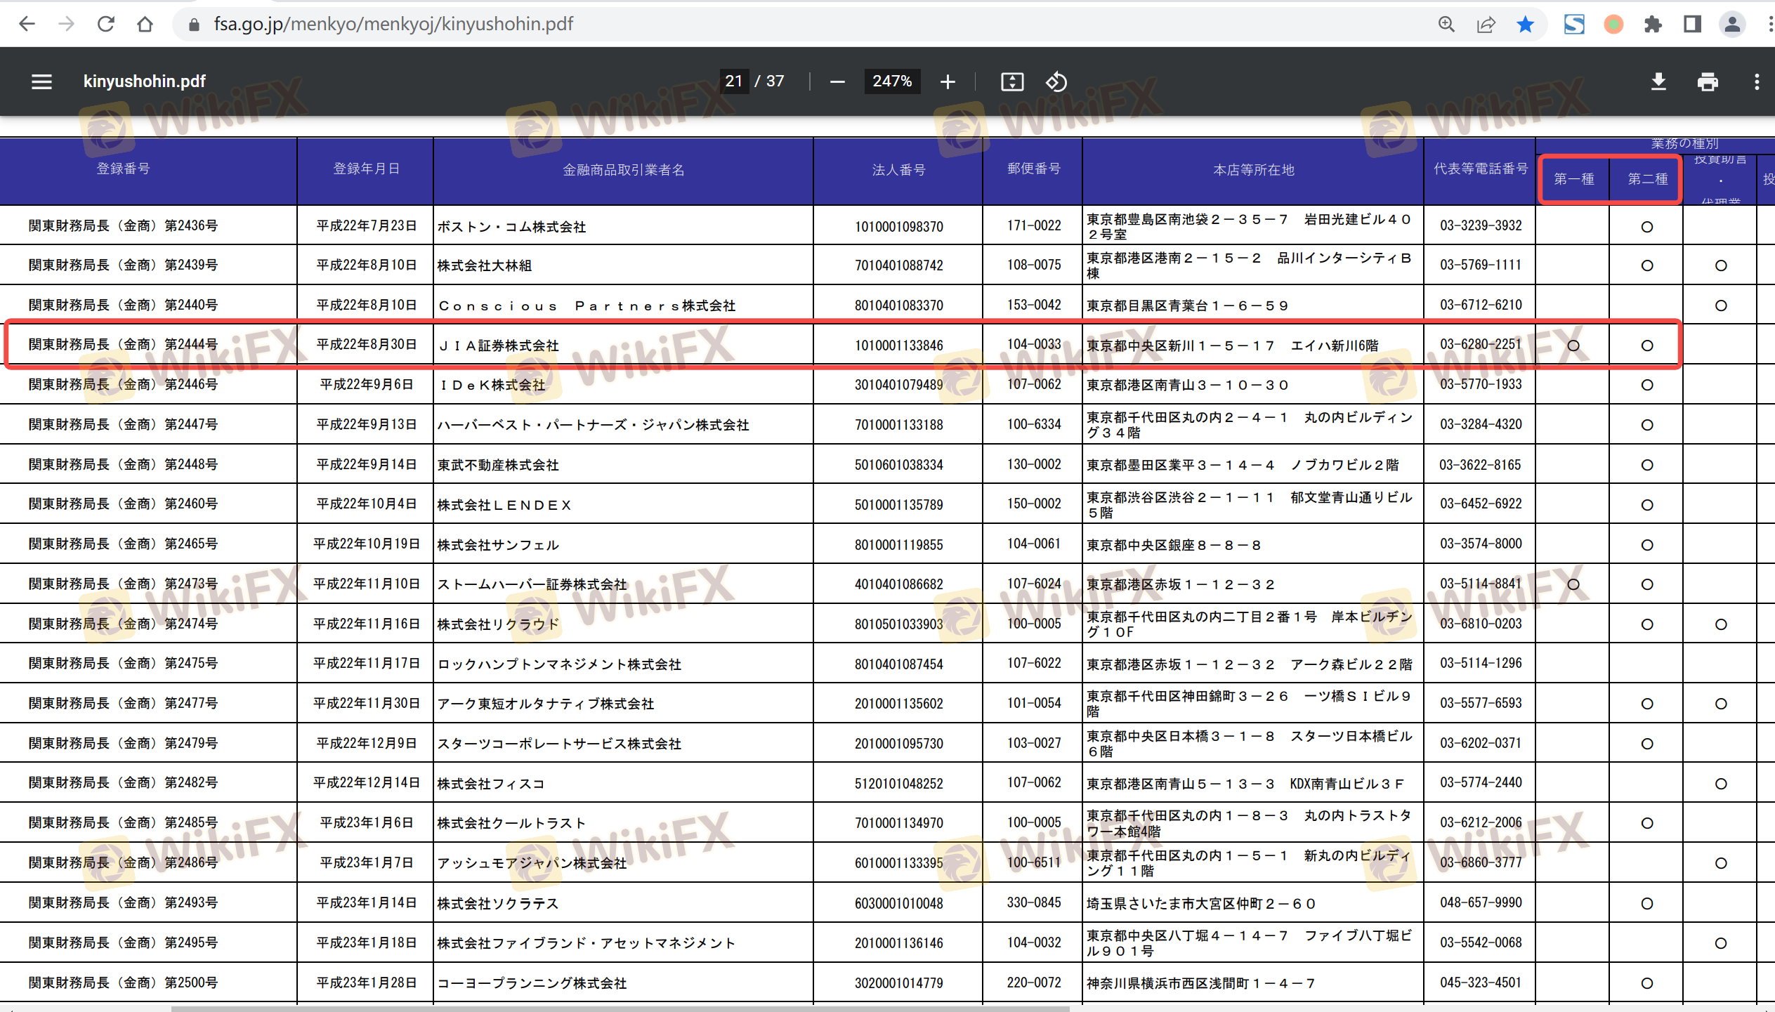Screen dimensions: 1775x1012
Task: Open PDF viewer more actions menu
Action: 1757,81
